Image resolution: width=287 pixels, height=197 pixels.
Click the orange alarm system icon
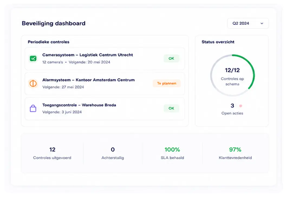(33, 83)
